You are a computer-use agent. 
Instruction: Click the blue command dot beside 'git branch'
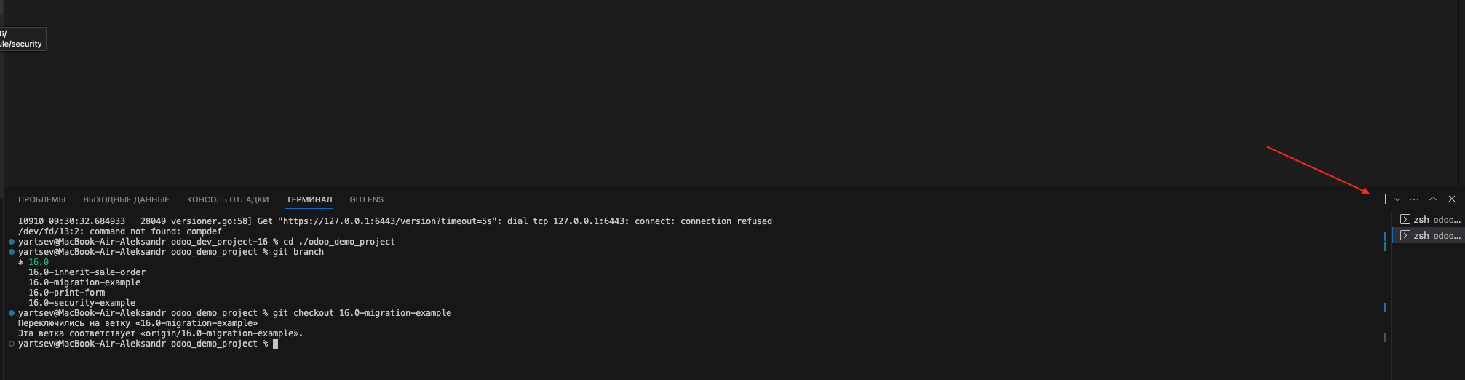point(12,252)
